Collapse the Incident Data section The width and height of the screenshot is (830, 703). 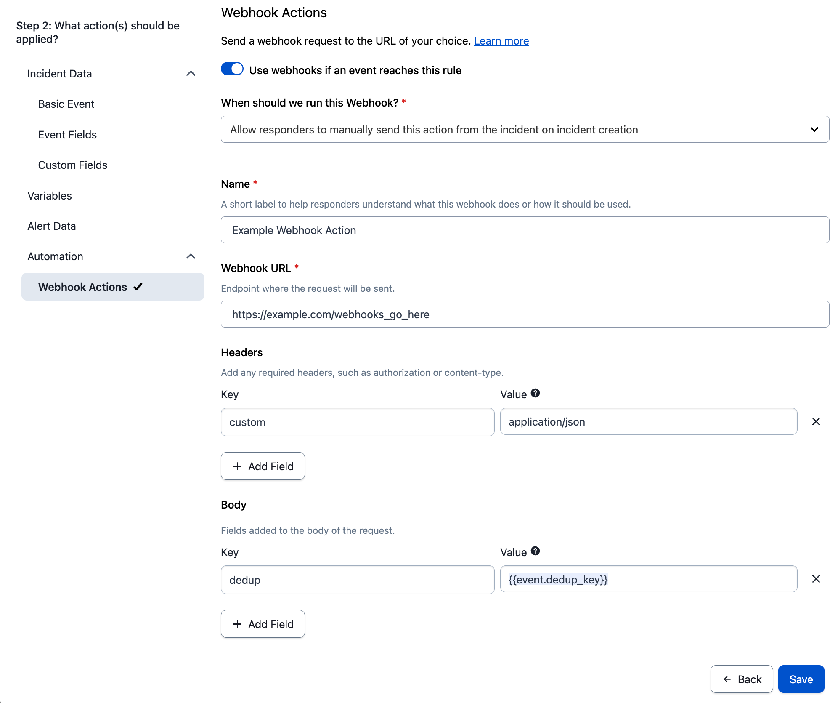coord(191,74)
